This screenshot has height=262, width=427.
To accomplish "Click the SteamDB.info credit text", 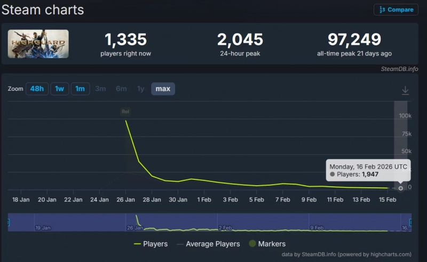I will (x=399, y=69).
